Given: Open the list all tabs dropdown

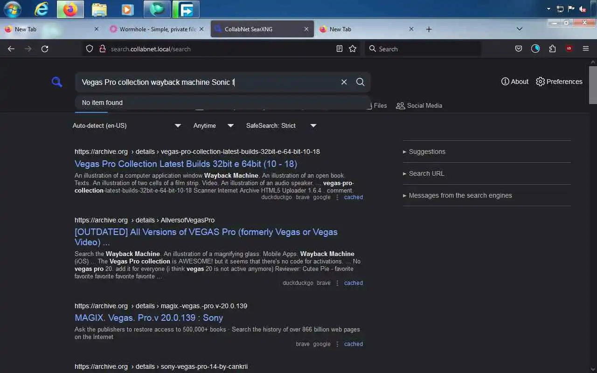Looking at the screenshot, I should tap(520, 29).
